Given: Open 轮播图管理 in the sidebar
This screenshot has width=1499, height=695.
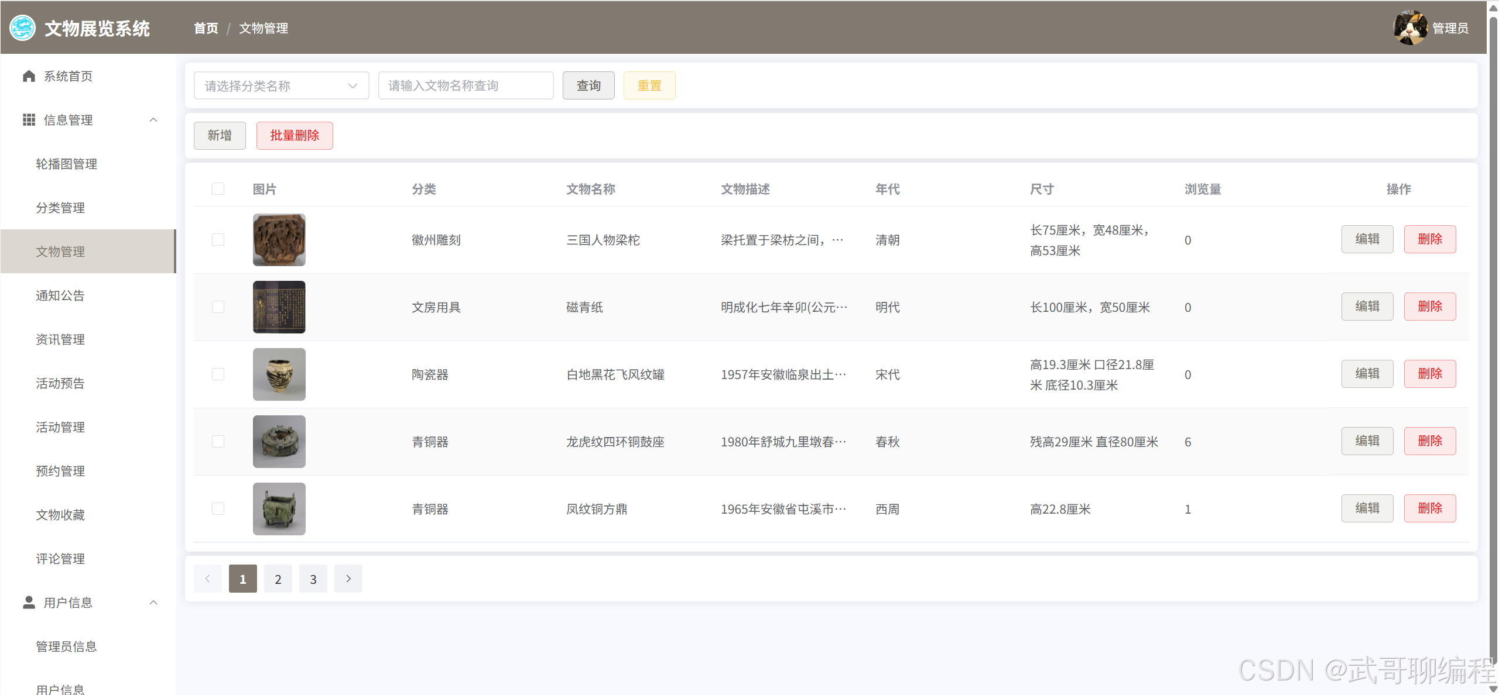Looking at the screenshot, I should click(x=66, y=164).
